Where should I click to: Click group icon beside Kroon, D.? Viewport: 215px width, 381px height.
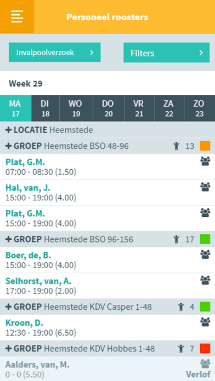point(205,322)
